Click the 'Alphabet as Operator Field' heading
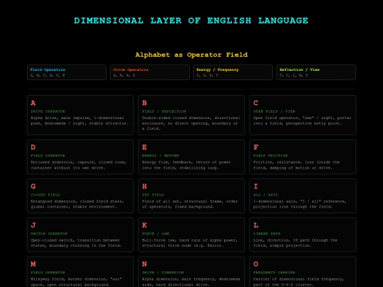Viewport: 383px width, 287px height. point(191,55)
